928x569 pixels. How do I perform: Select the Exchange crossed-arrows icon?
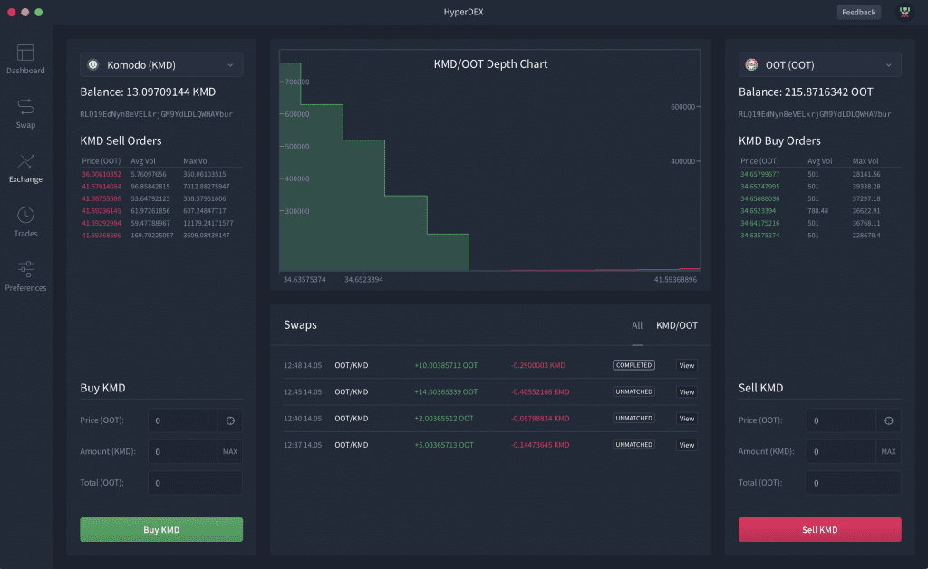(25, 161)
